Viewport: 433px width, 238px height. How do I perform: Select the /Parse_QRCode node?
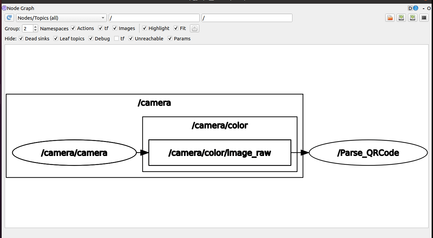point(368,153)
